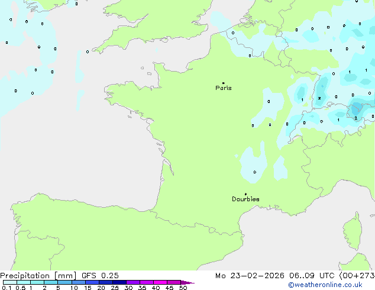Select the 45 mm magenta legend swatch
The image size is (375, 290).
pyautogui.click(x=174, y=283)
